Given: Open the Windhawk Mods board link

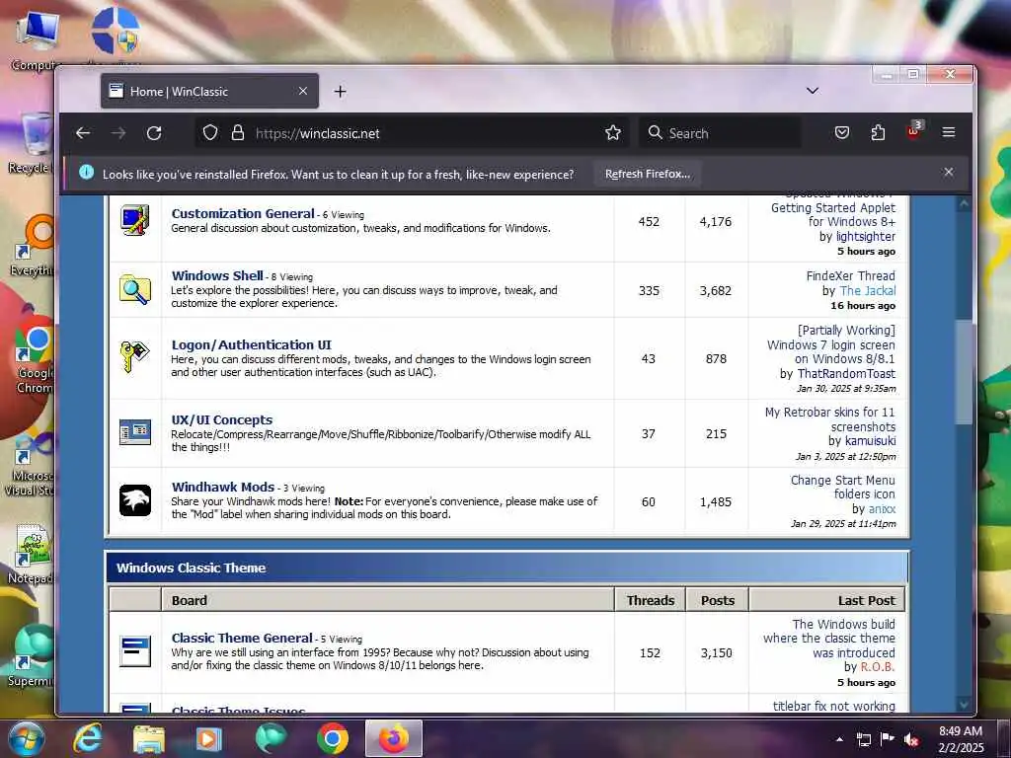Looking at the screenshot, I should pos(223,487).
